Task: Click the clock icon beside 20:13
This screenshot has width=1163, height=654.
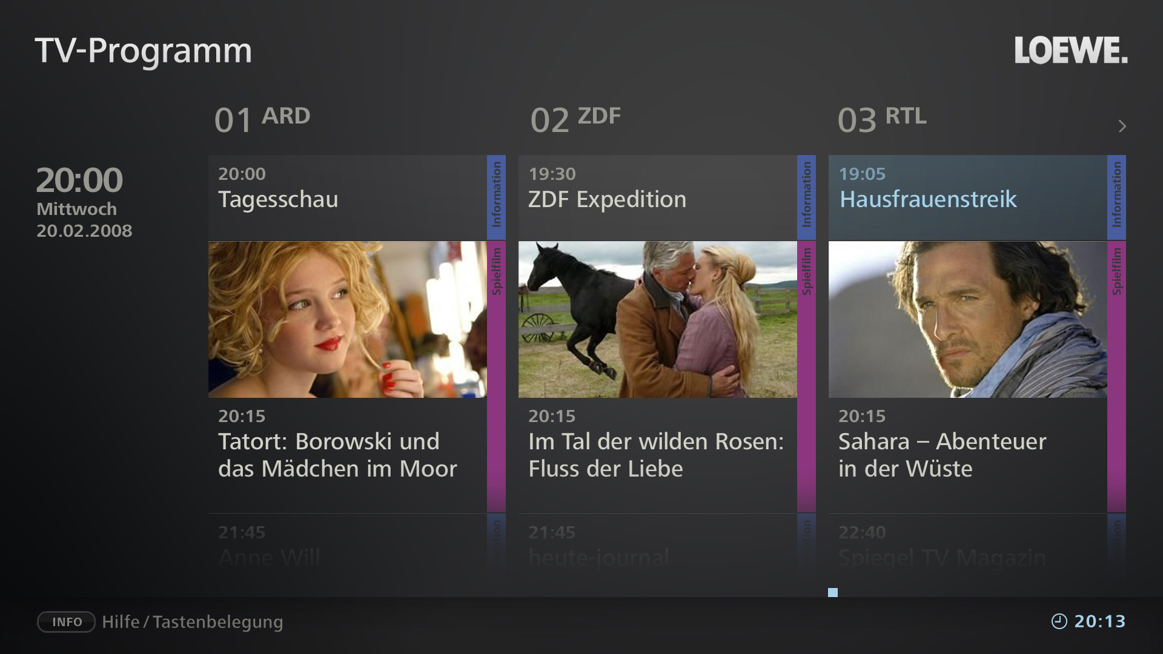Action: pyautogui.click(x=1059, y=621)
